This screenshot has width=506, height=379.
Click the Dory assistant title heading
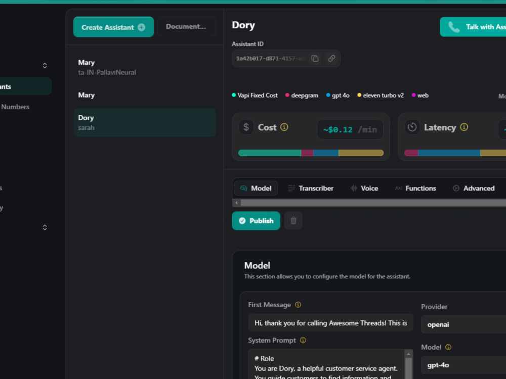pos(243,25)
